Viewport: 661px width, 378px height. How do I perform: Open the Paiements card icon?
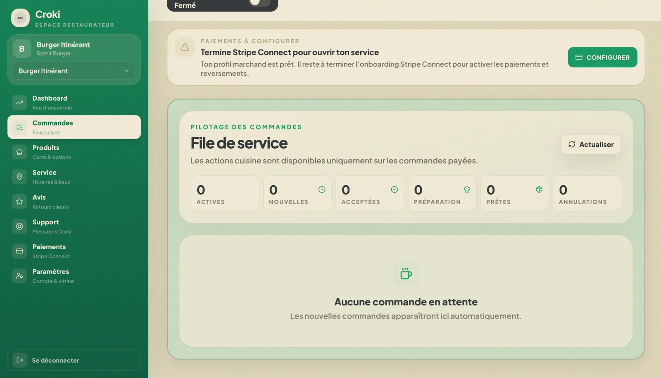(x=19, y=251)
